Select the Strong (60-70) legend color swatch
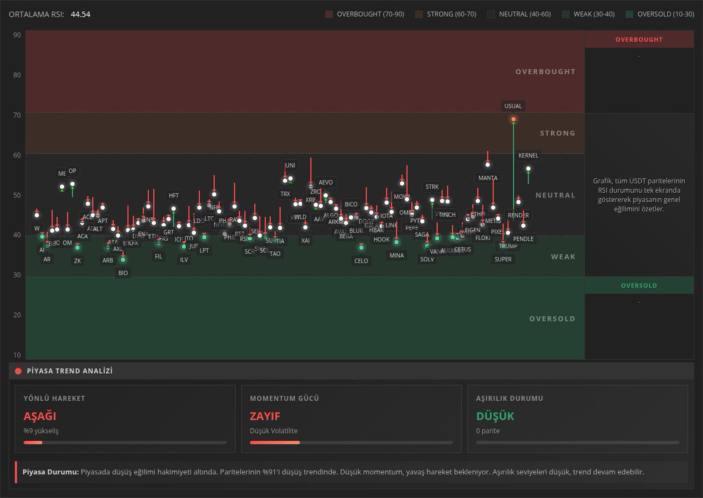703x498 pixels. coord(419,14)
